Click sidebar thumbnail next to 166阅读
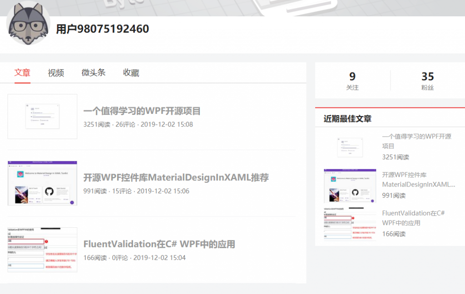The image size is (465, 294). tap(350, 224)
